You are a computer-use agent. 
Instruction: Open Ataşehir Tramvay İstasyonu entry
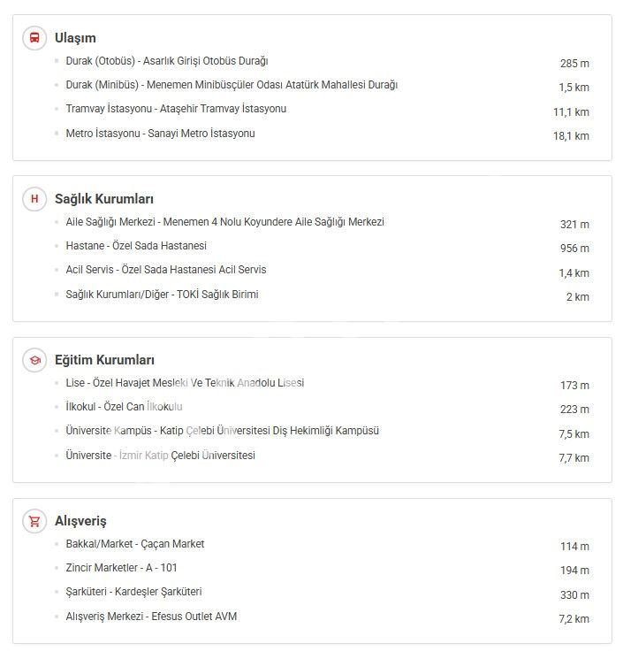point(176,110)
